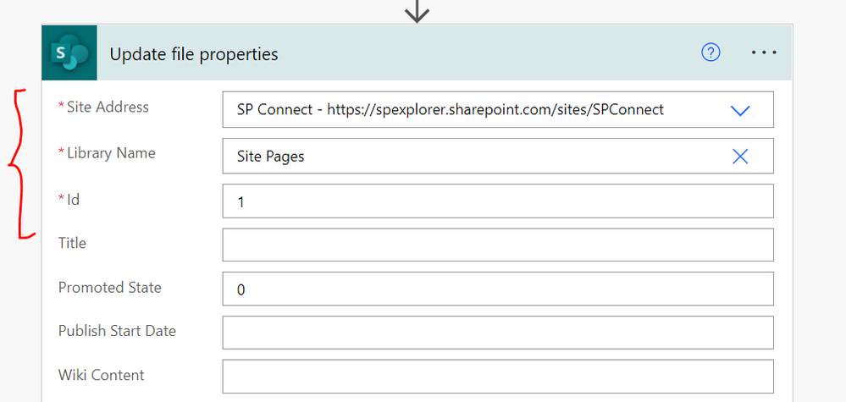Click the SharePoint connector icon
Image resolution: width=846 pixels, height=402 pixels.
pyautogui.click(x=69, y=52)
